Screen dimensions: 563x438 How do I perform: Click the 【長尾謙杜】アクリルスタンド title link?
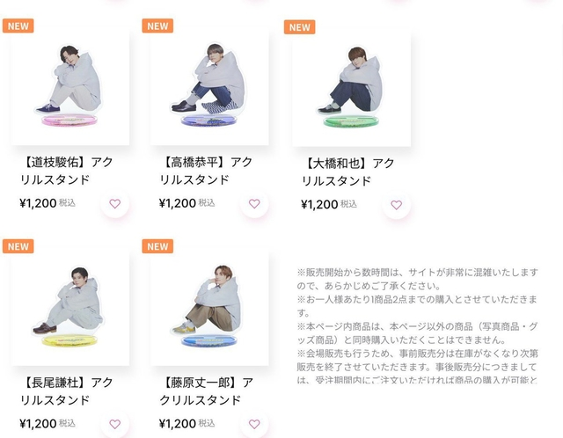click(67, 391)
